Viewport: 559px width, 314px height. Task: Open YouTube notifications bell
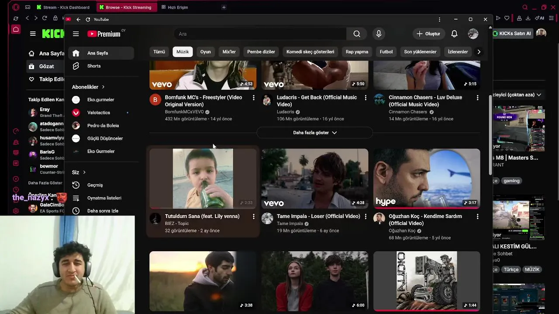click(454, 34)
